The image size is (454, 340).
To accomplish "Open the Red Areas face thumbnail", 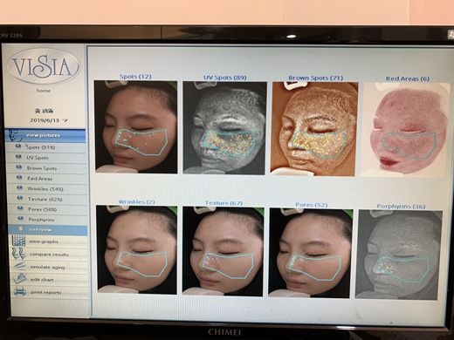I will pyautogui.click(x=405, y=129).
